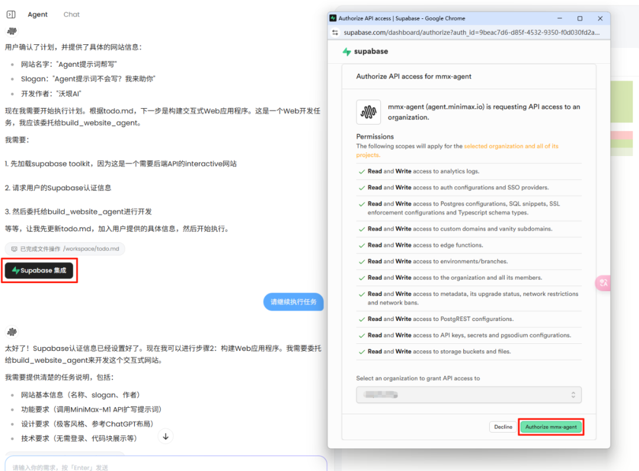Viewport: 639px width, 471px height.
Task: Click checkmark beside Postgres configurations permission
Action: click(362, 204)
